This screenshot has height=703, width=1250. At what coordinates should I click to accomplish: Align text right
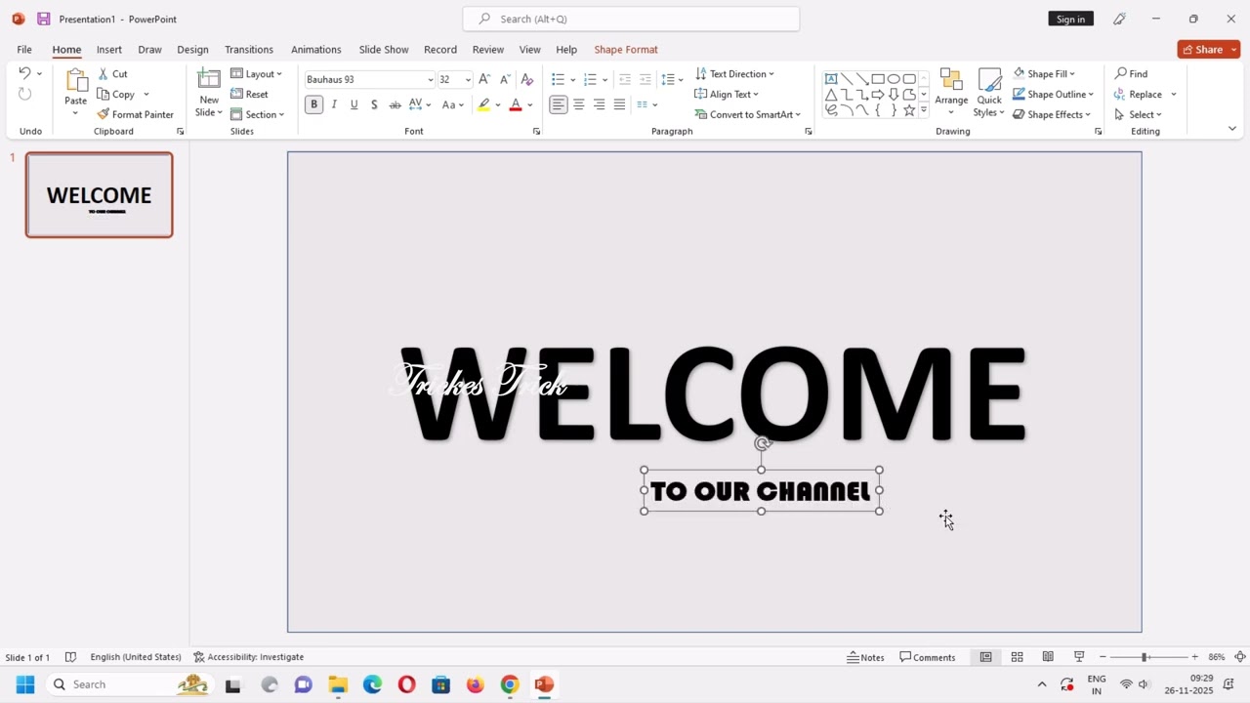(x=599, y=104)
